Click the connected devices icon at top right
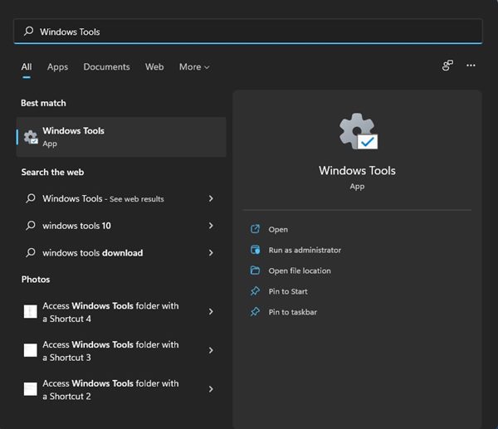Viewport: 498px width, 429px height. (447, 66)
